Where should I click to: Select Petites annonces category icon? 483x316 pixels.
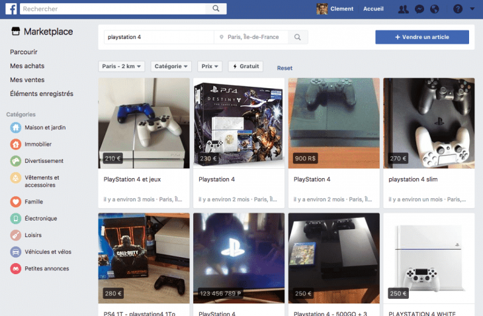pos(16,268)
